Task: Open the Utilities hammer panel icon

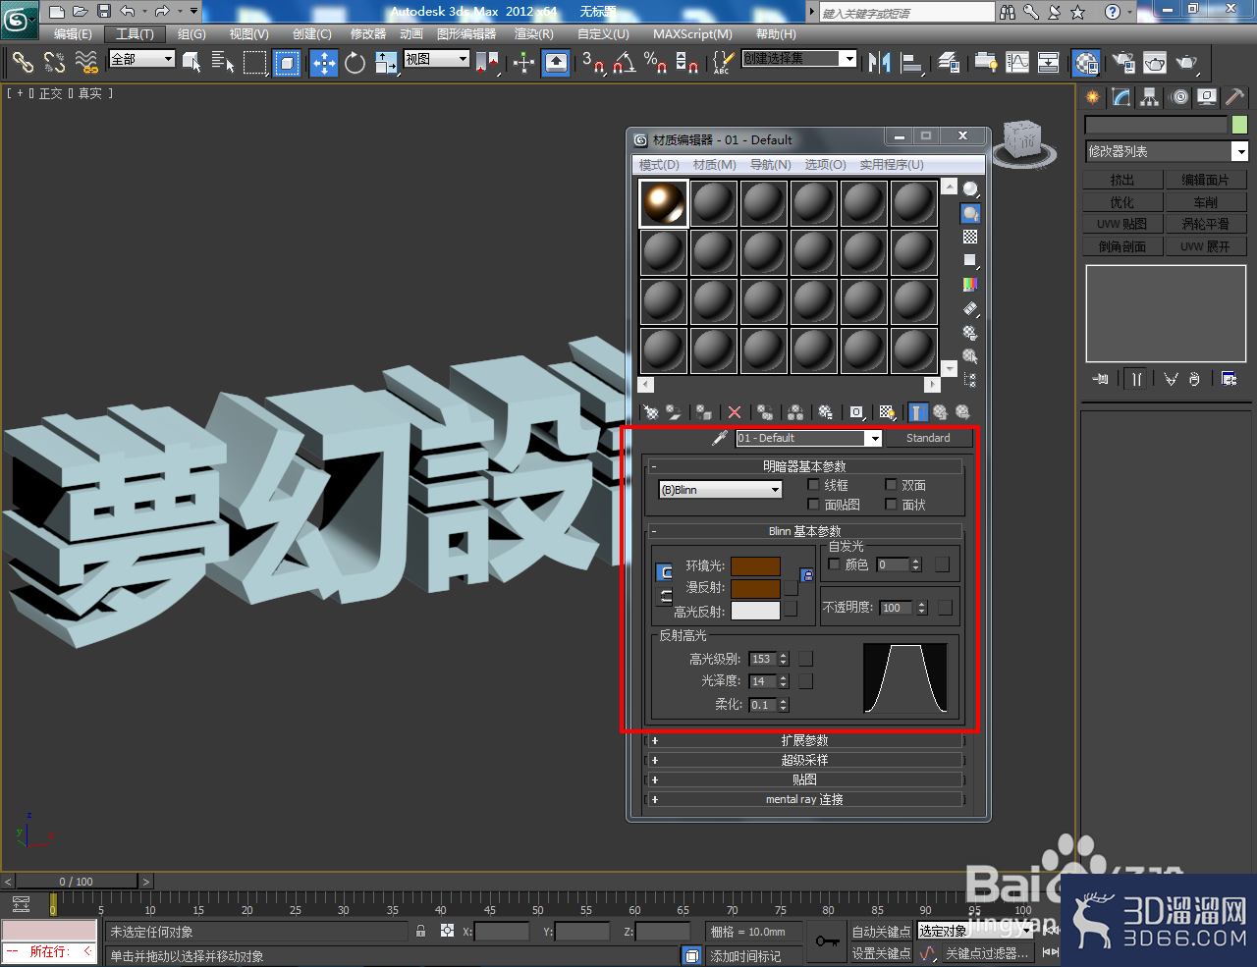Action: click(x=1235, y=97)
